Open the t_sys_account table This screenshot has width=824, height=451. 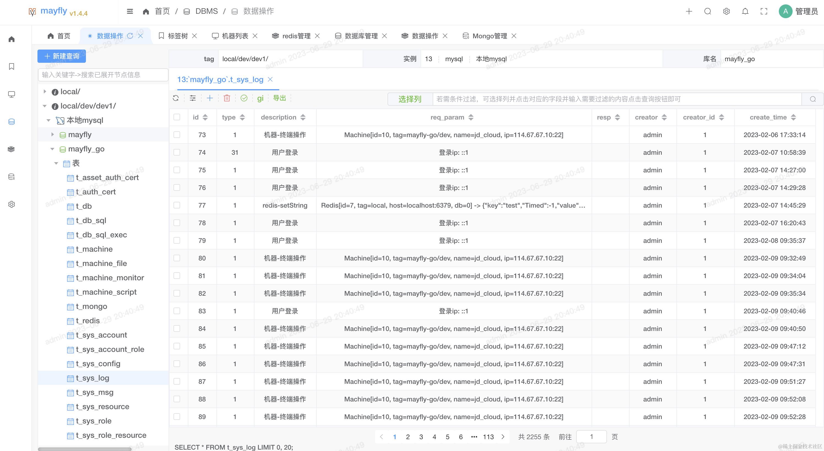pos(101,335)
